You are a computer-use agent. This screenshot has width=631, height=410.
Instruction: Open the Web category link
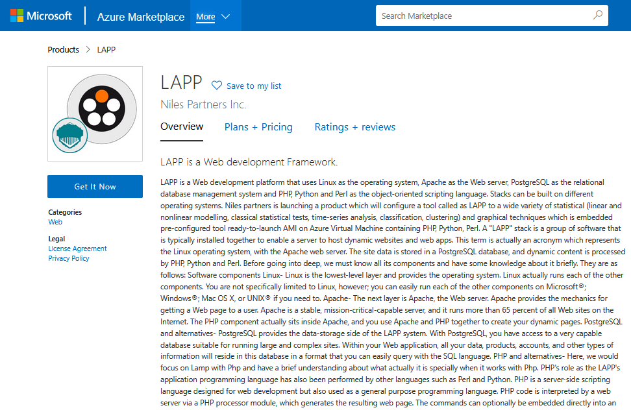click(55, 222)
